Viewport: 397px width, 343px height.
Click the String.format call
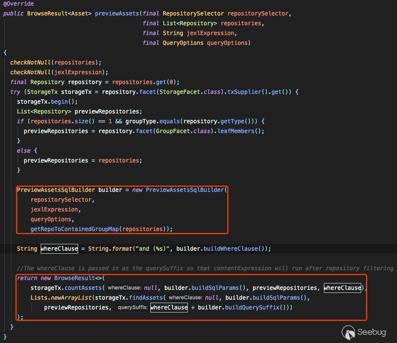(110, 248)
